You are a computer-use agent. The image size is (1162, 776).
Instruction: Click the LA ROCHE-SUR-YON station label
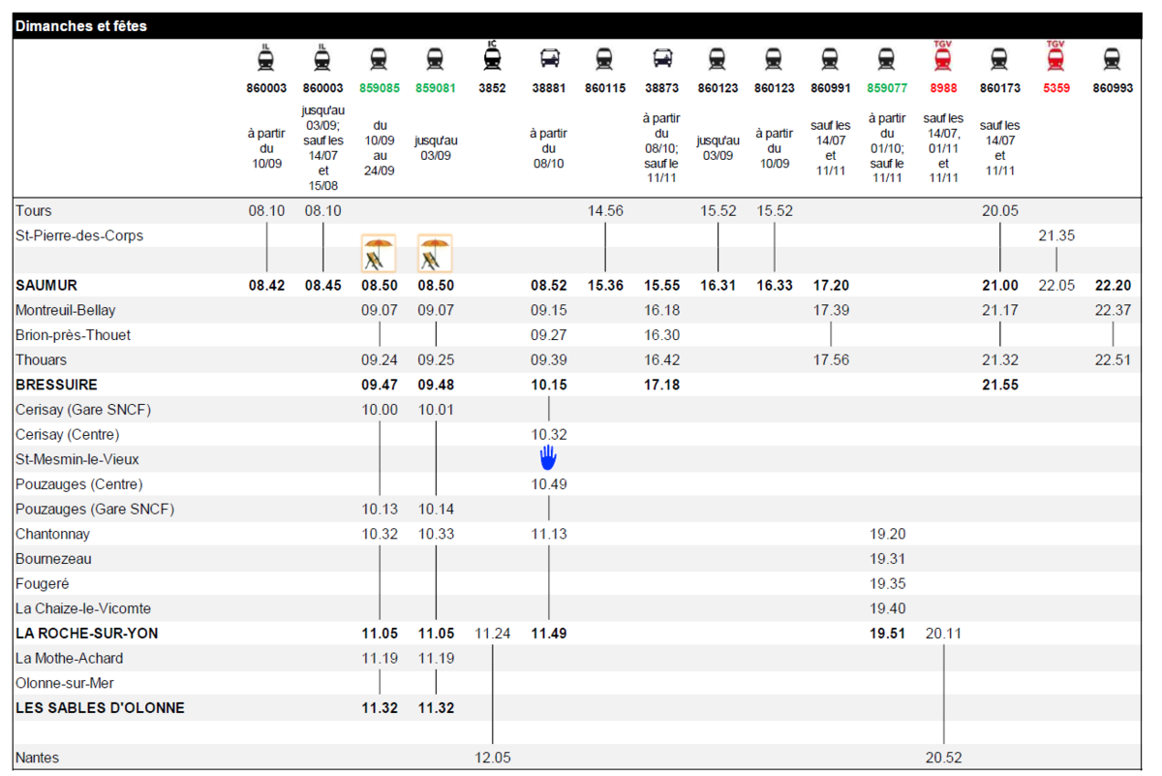point(87,634)
